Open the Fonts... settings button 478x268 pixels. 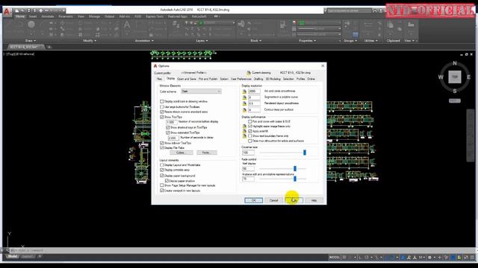206,153
